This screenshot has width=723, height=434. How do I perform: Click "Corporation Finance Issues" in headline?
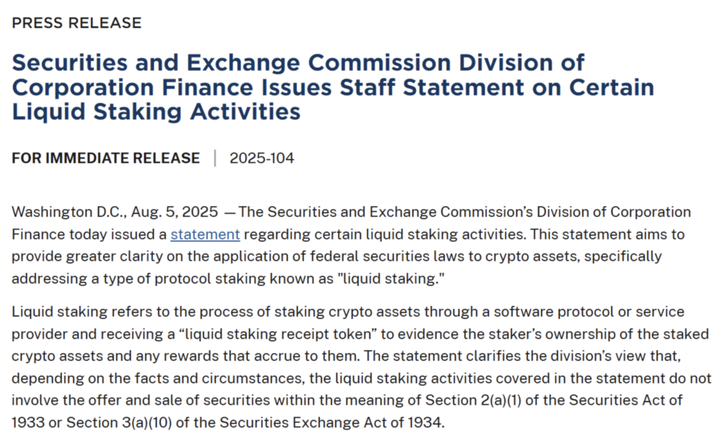click(172, 88)
